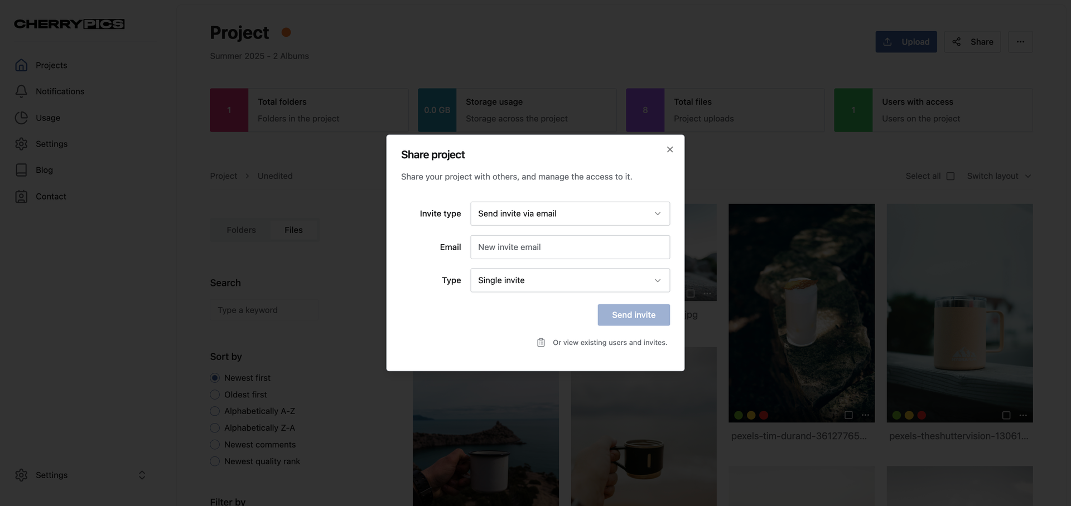Screen dimensions: 1071x506
Task: Click the Projects home icon in sidebar
Action: click(21, 65)
